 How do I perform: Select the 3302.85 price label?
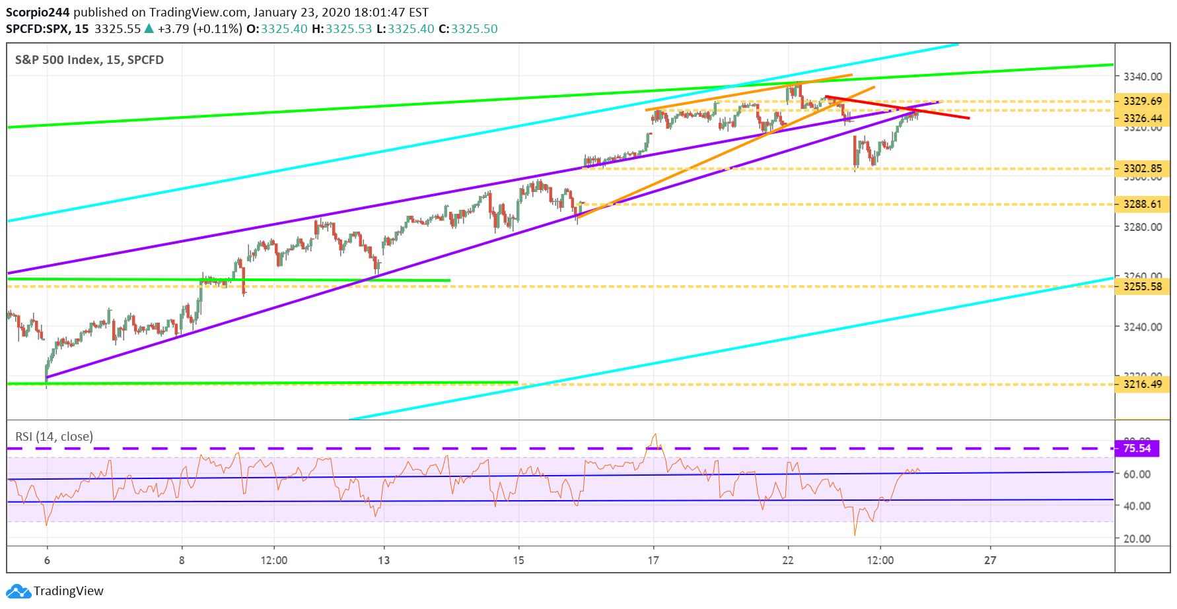1142,168
